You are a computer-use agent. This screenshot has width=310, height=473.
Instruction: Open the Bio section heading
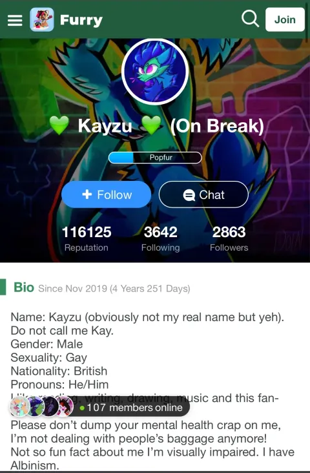pyautogui.click(x=24, y=288)
